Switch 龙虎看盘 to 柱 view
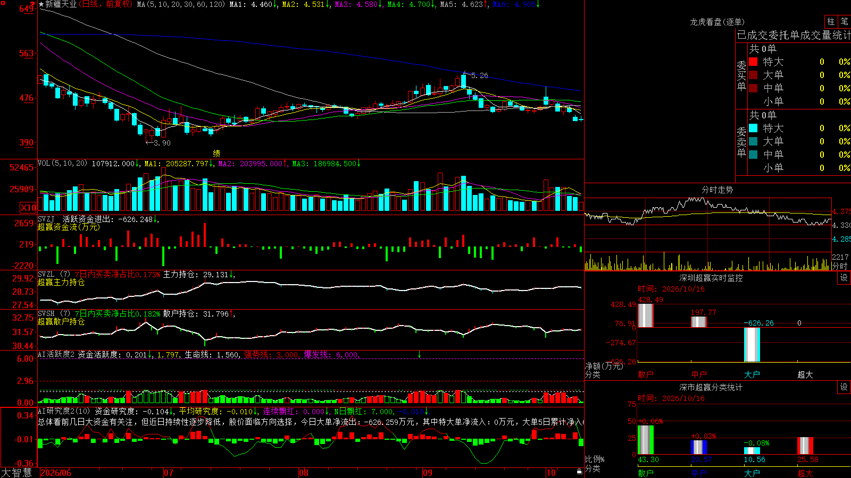Viewport: 851px width, 478px height. click(831, 22)
